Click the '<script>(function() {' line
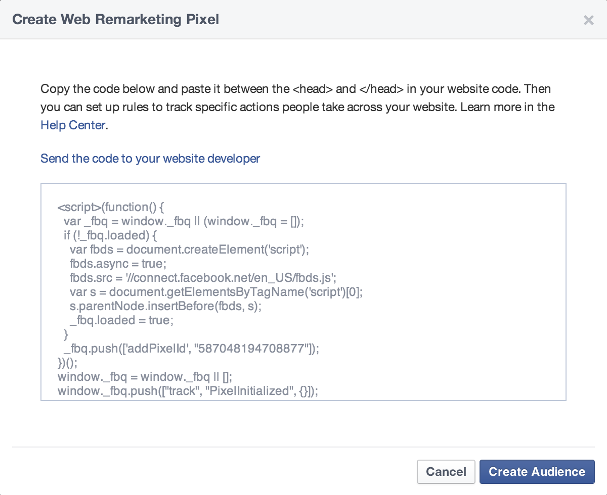This screenshot has width=607, height=495. (111, 207)
